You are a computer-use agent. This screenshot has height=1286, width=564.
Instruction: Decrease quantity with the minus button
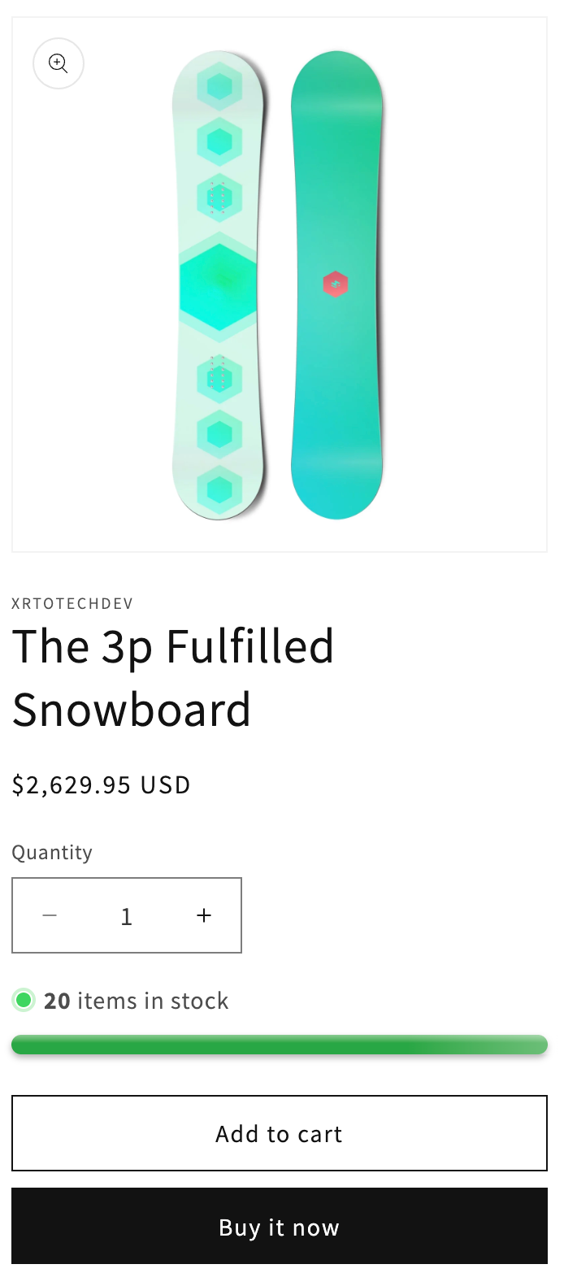tap(50, 915)
